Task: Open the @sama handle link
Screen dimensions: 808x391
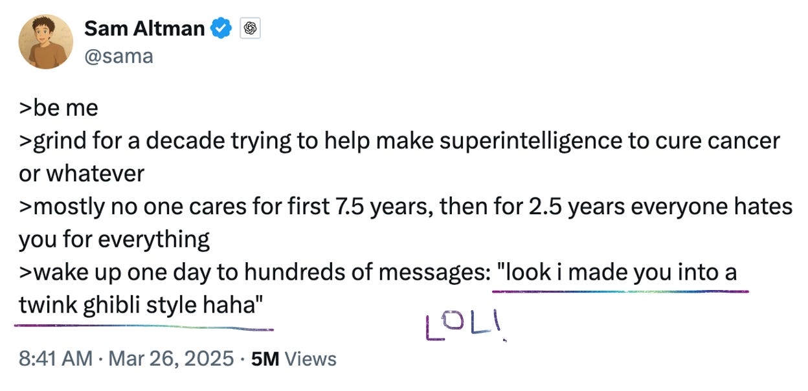Action: pos(118,56)
